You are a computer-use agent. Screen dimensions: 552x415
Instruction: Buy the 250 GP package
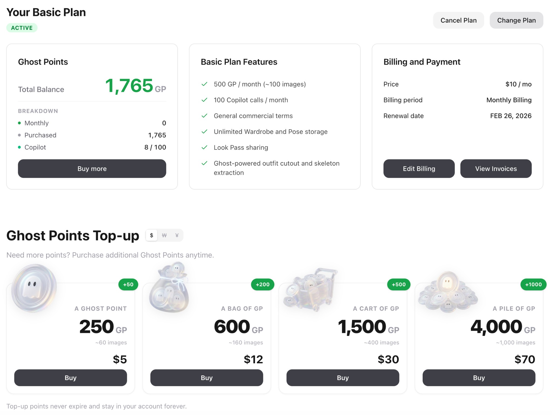70,378
